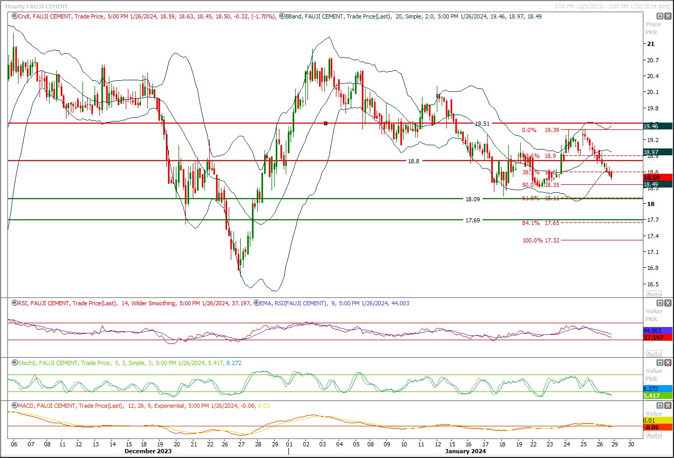Click the clock icon before BBand label

[282, 16]
